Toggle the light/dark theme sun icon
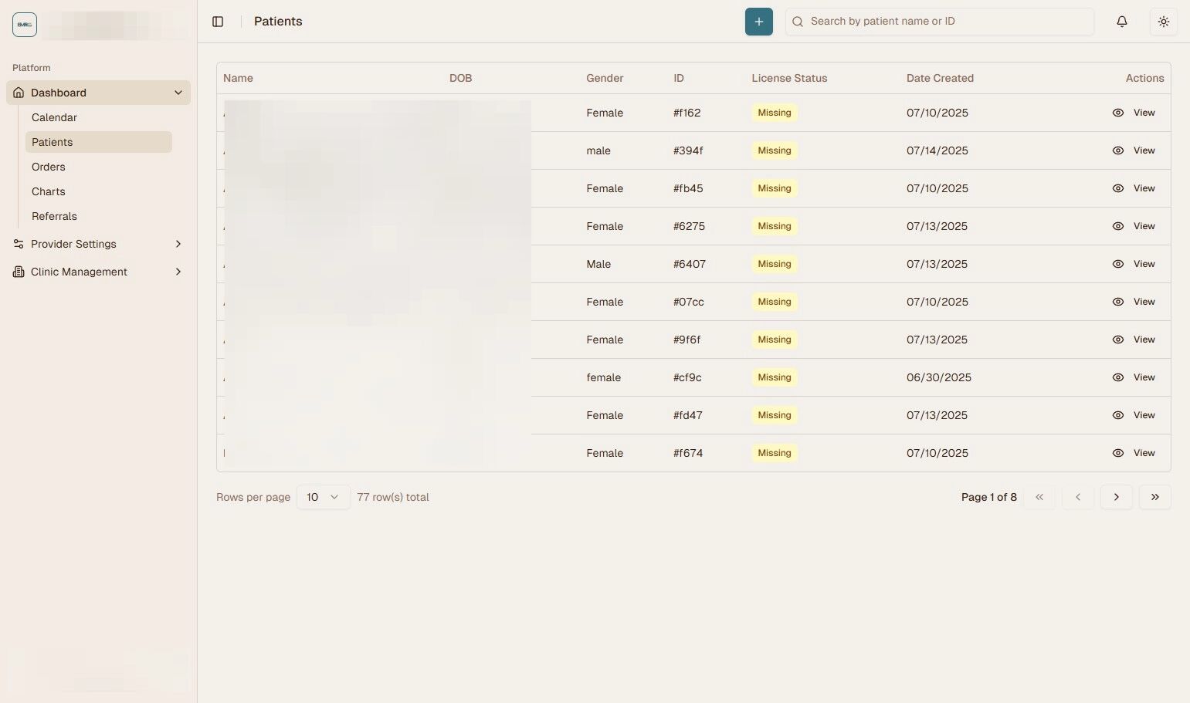 1164,22
